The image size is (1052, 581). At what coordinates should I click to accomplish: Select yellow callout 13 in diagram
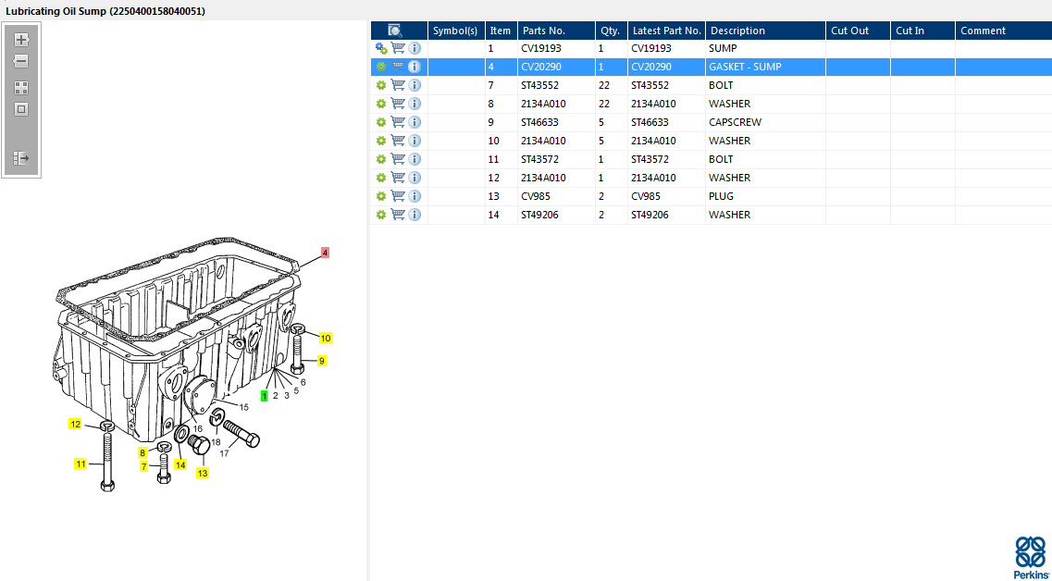202,473
